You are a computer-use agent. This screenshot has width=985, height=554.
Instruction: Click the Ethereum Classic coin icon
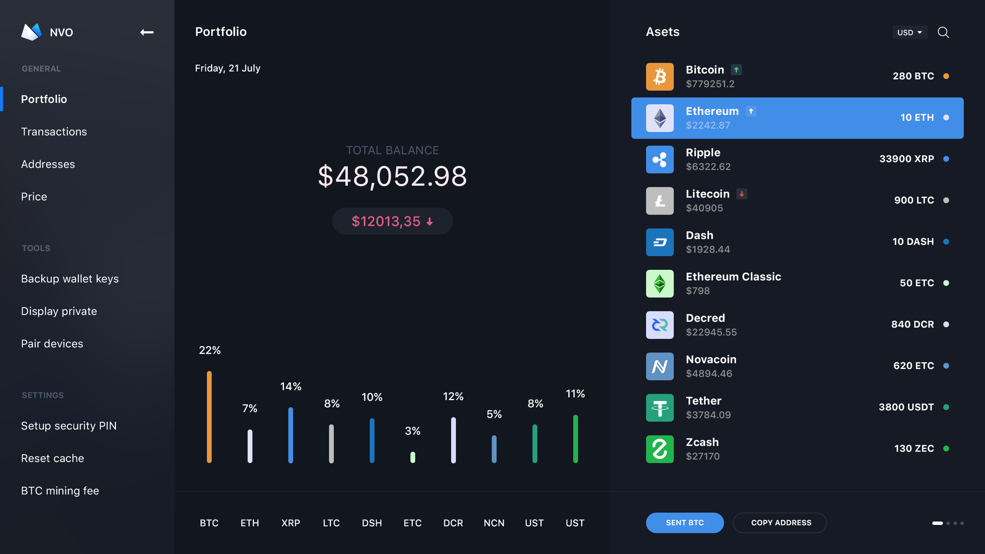coord(660,283)
